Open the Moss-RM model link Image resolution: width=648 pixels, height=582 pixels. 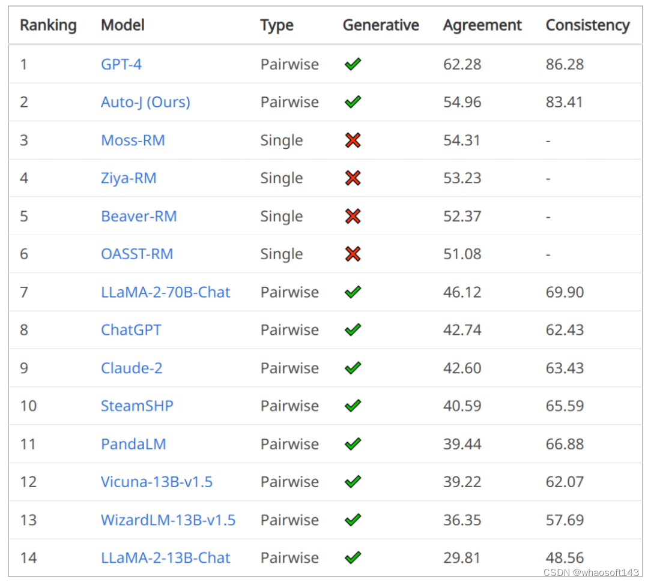coord(133,140)
